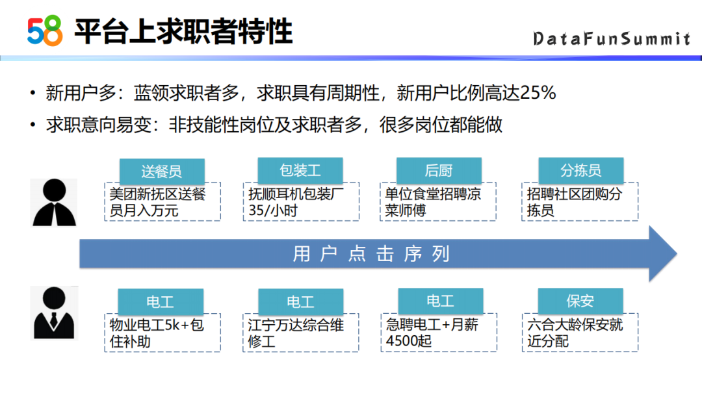Select the lower suited user icon

pyautogui.click(x=54, y=313)
